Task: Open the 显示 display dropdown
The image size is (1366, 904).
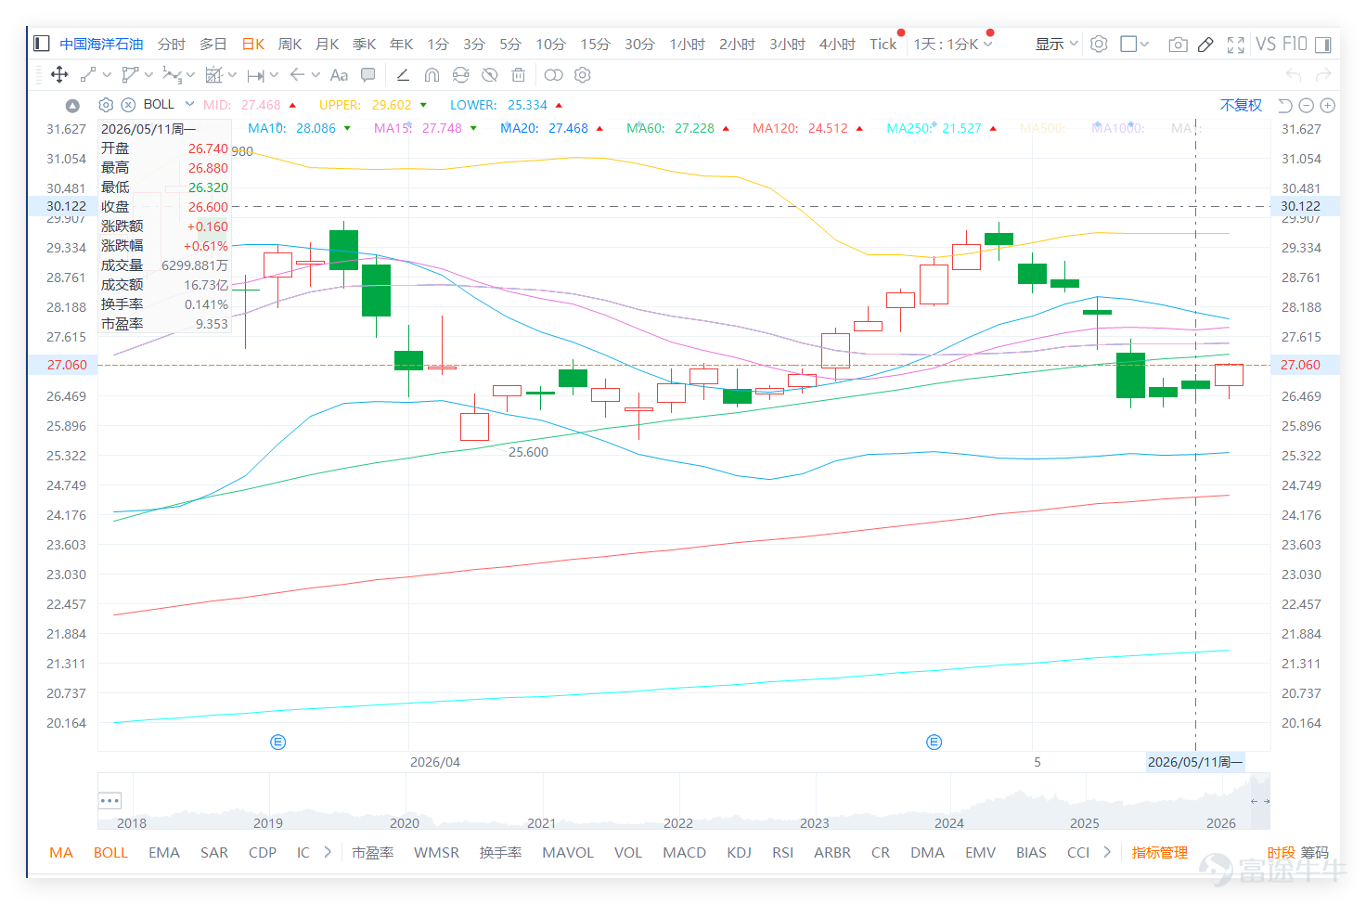Action: tap(1056, 44)
